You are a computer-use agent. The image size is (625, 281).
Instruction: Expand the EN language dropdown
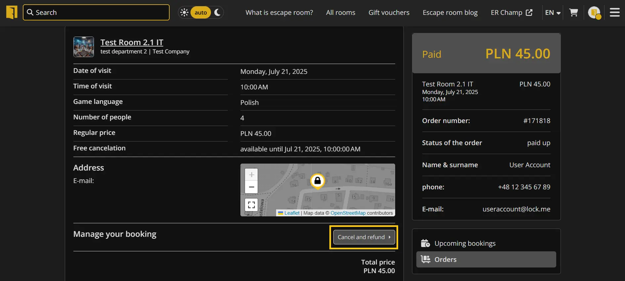553,13
